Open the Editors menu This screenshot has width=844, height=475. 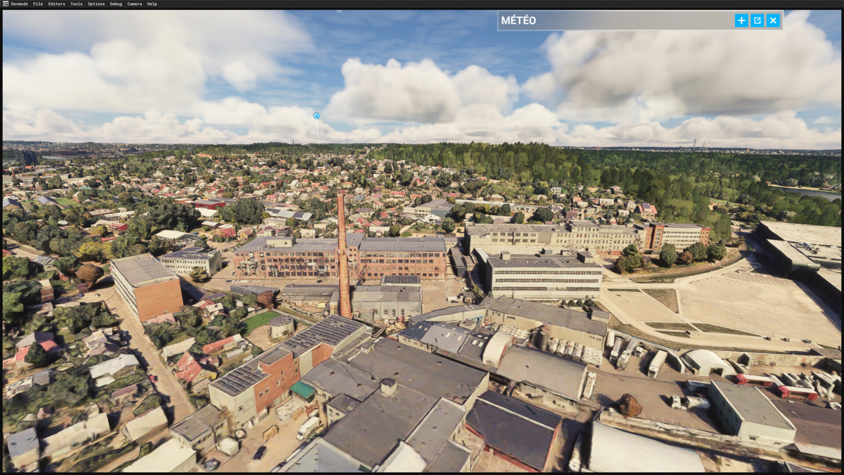click(x=57, y=4)
